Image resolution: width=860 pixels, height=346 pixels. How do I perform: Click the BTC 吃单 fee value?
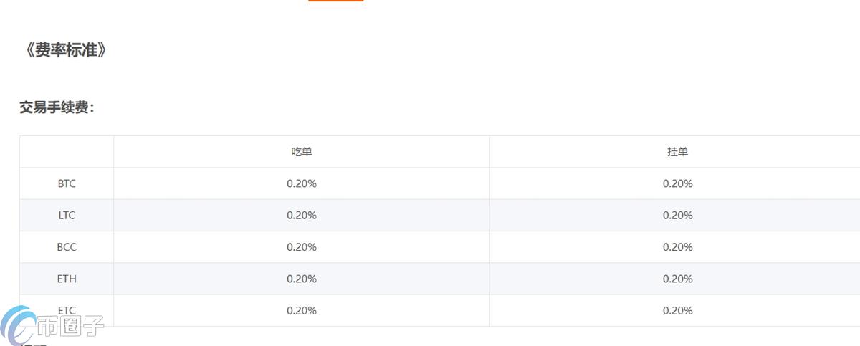click(x=302, y=183)
